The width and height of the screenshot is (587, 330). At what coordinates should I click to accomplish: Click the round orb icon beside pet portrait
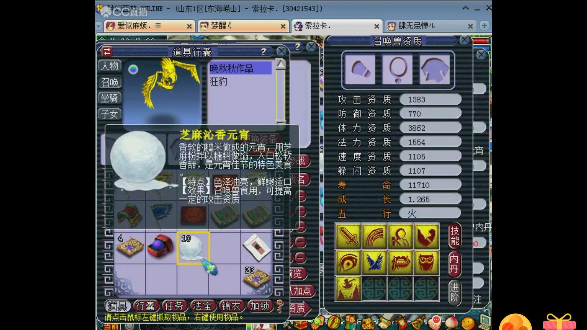(x=133, y=70)
